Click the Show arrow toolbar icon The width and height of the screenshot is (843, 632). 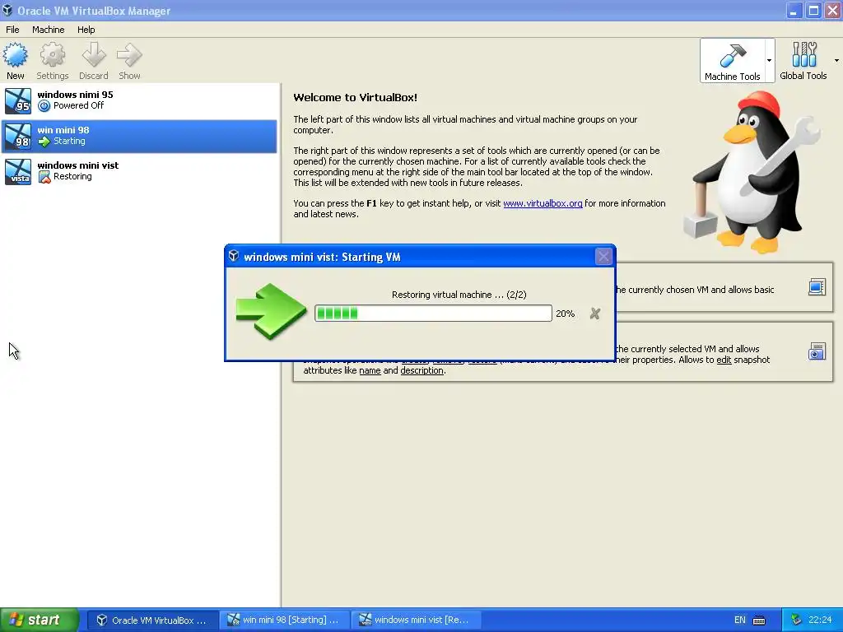click(129, 61)
